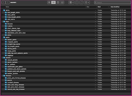
Task: Select the pants folder icon
Action: [4, 37]
